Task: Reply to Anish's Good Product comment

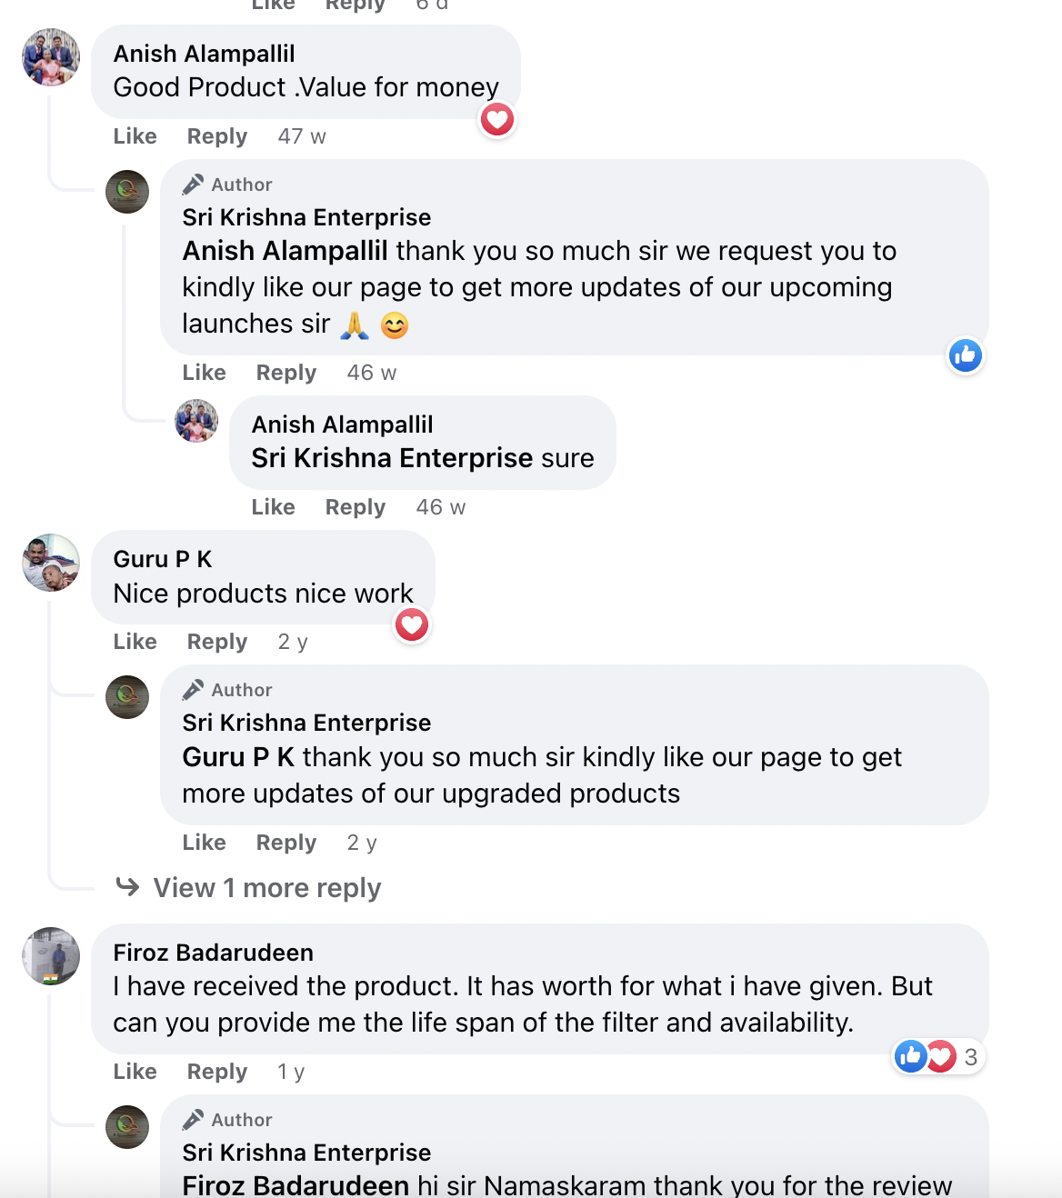Action: tap(217, 136)
